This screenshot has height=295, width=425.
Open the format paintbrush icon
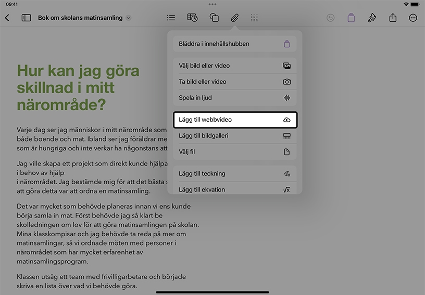[x=372, y=18]
